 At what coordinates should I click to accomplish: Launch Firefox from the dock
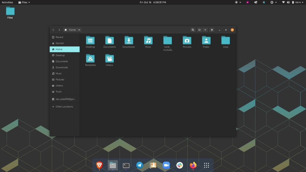[193, 165]
